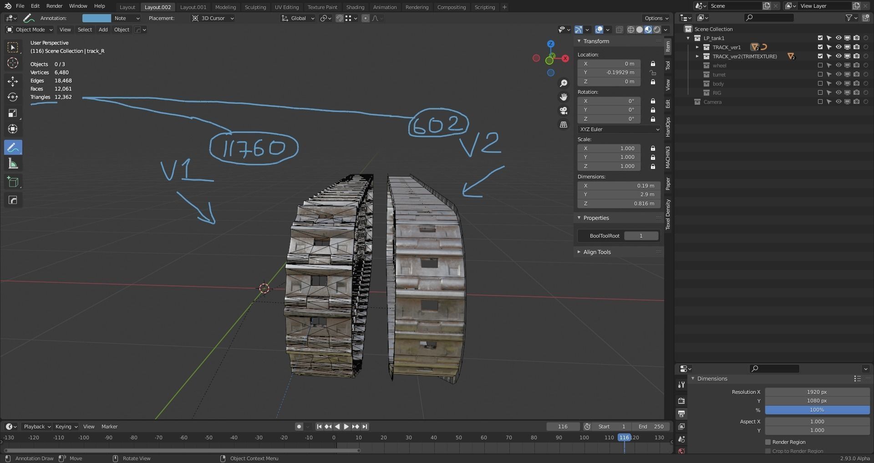Screen dimensions: 874x463
Task: Play the animation forward
Action: pyautogui.click(x=346, y=427)
